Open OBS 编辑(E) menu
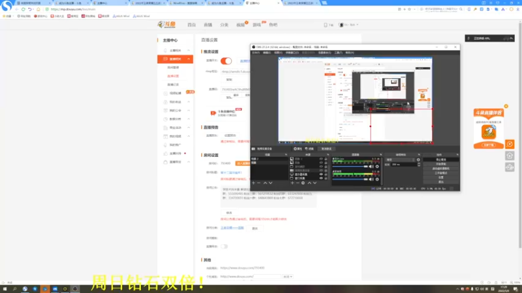Viewport: 522px width, 293px height. pyautogui.click(x=267, y=53)
